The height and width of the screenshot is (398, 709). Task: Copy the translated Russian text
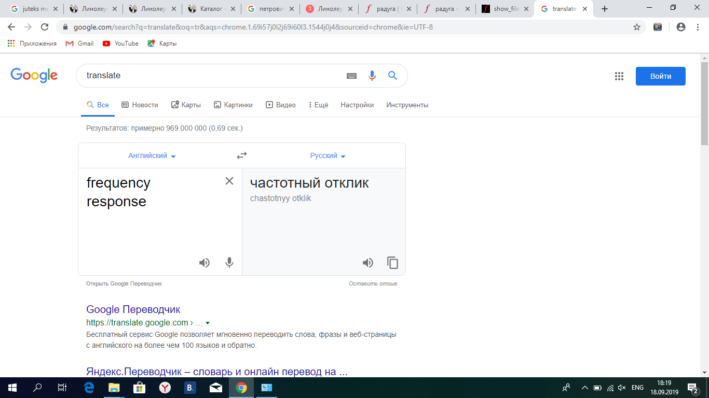[x=393, y=263]
